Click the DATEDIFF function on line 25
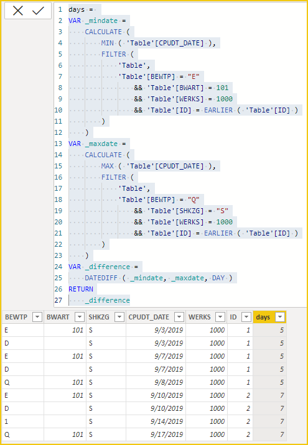The width and height of the screenshot is (308, 445). coord(101,278)
